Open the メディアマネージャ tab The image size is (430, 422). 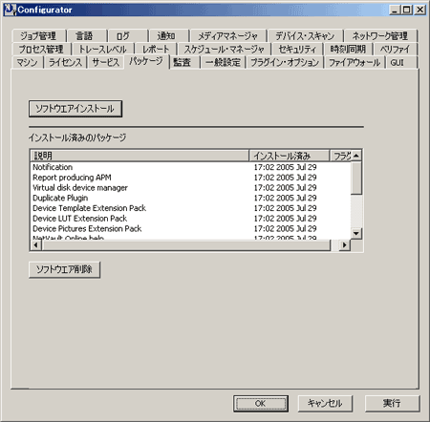pyautogui.click(x=228, y=36)
